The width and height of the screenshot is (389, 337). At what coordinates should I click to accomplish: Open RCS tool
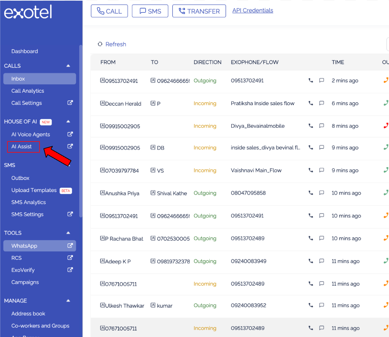click(17, 258)
